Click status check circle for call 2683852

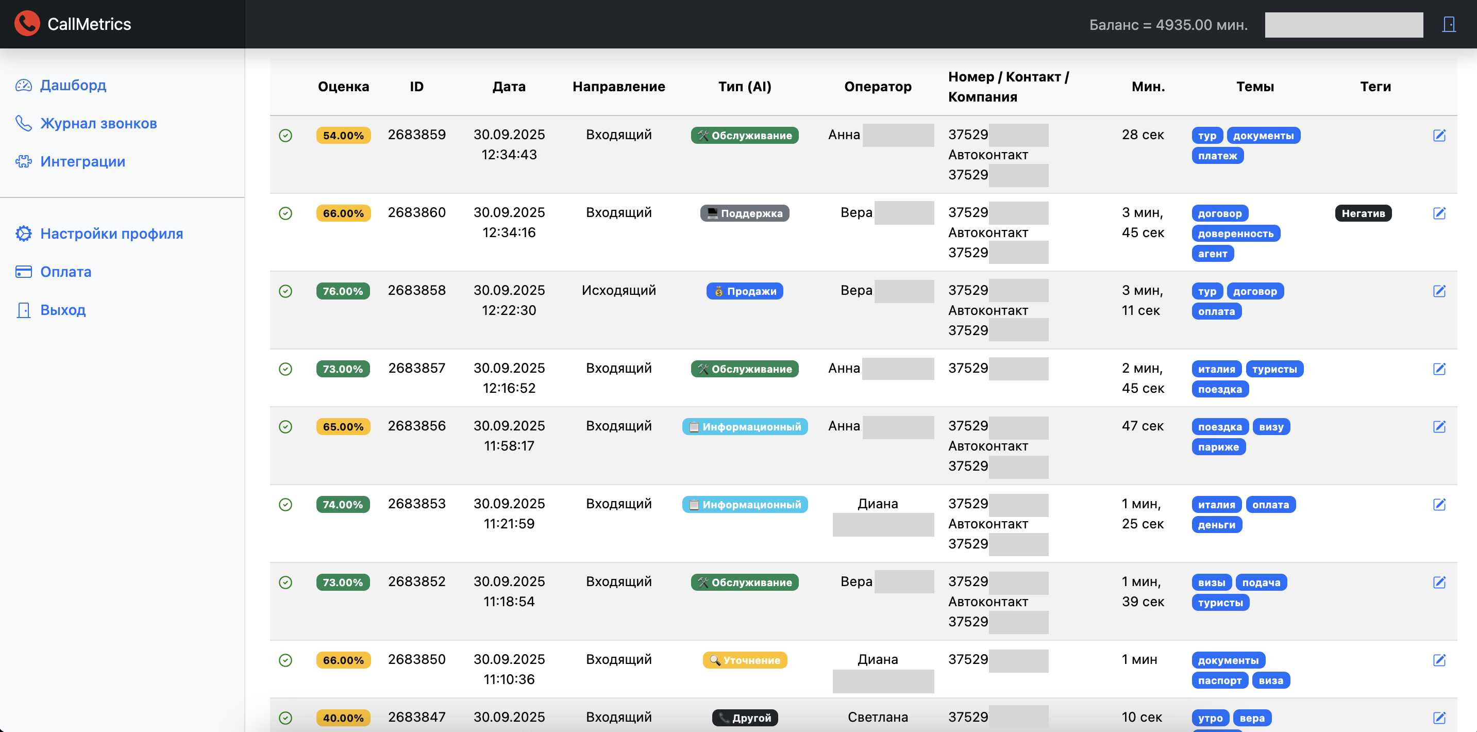[x=286, y=583]
